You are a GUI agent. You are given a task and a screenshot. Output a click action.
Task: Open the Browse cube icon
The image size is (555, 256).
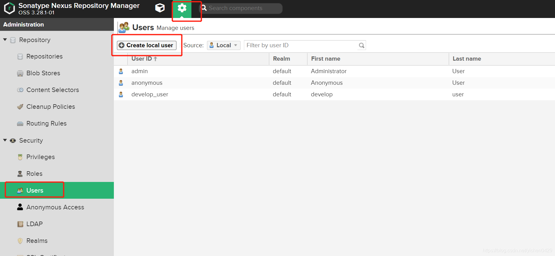(160, 8)
